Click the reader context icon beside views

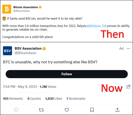tap(128, 87)
